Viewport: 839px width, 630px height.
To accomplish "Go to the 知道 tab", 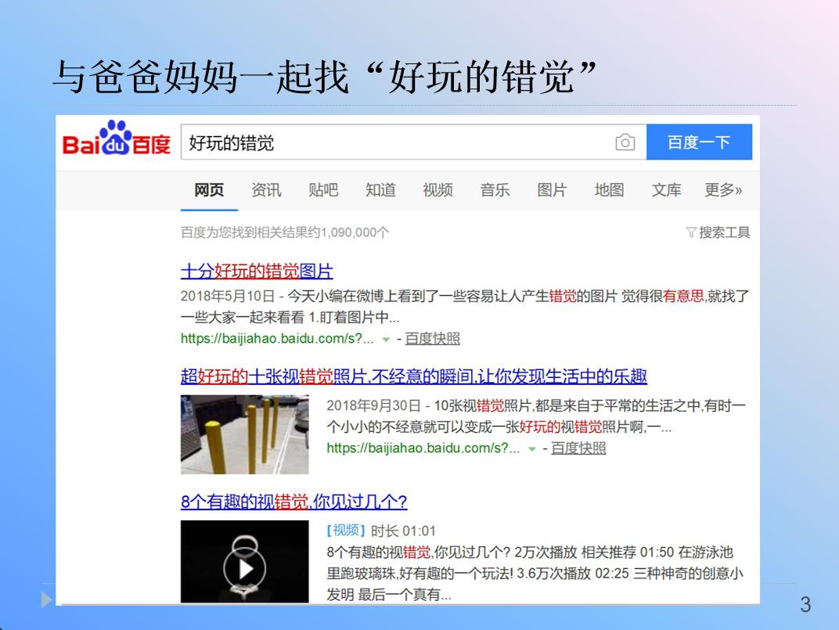I will click(x=380, y=190).
